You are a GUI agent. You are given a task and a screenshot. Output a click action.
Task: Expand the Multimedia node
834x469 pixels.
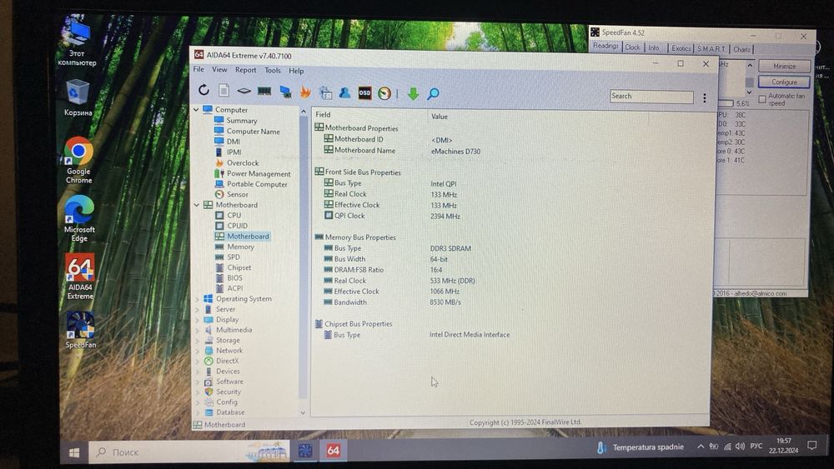click(198, 330)
